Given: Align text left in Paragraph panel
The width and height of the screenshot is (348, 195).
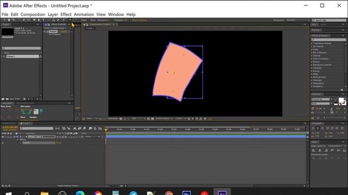Looking at the screenshot, I should (x=313, y=128).
